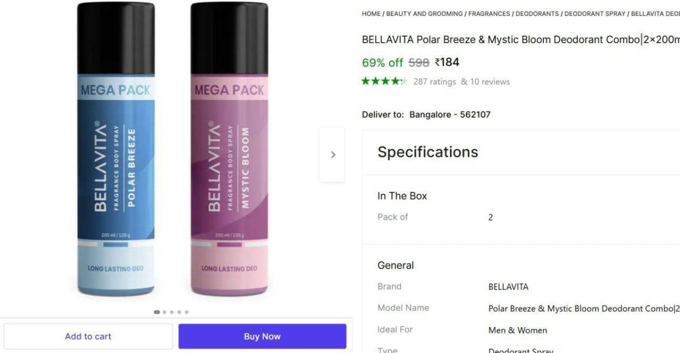
Task: Click the next image arrow chevron
Action: click(333, 155)
